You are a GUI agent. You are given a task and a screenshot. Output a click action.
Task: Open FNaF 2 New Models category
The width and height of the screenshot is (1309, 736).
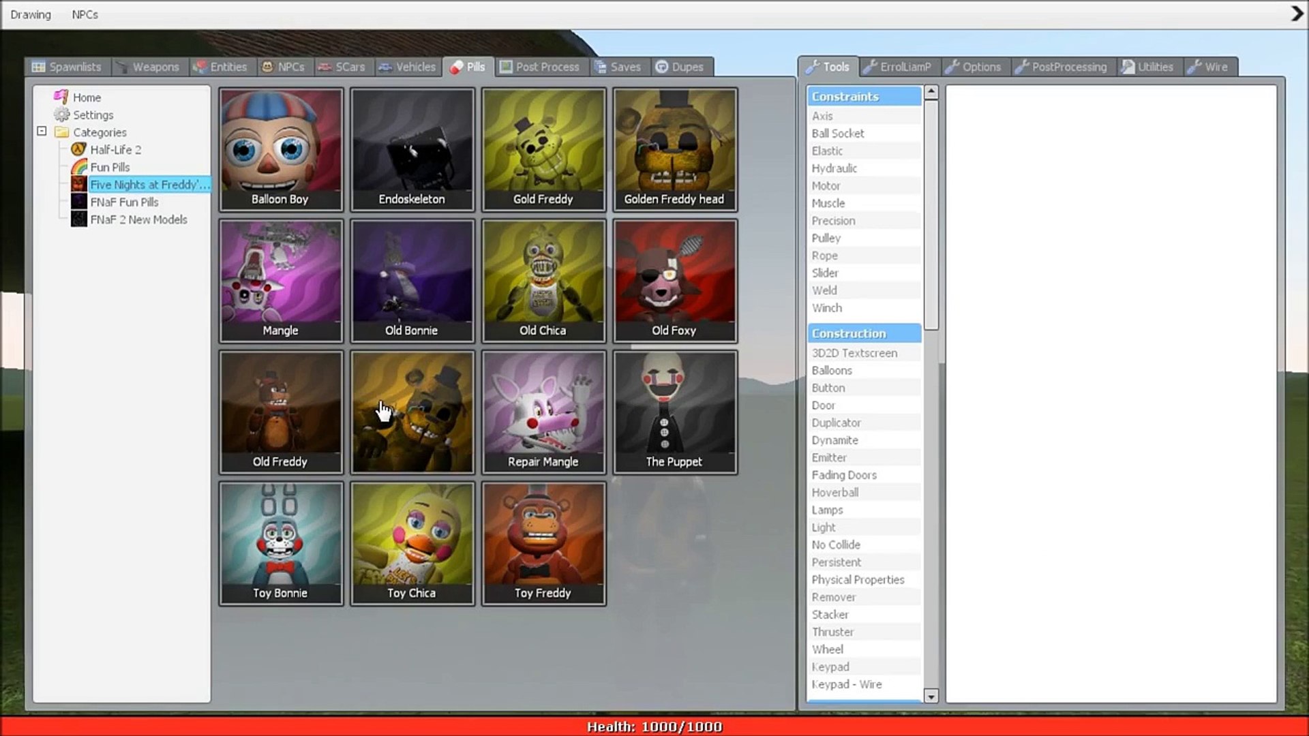point(138,219)
